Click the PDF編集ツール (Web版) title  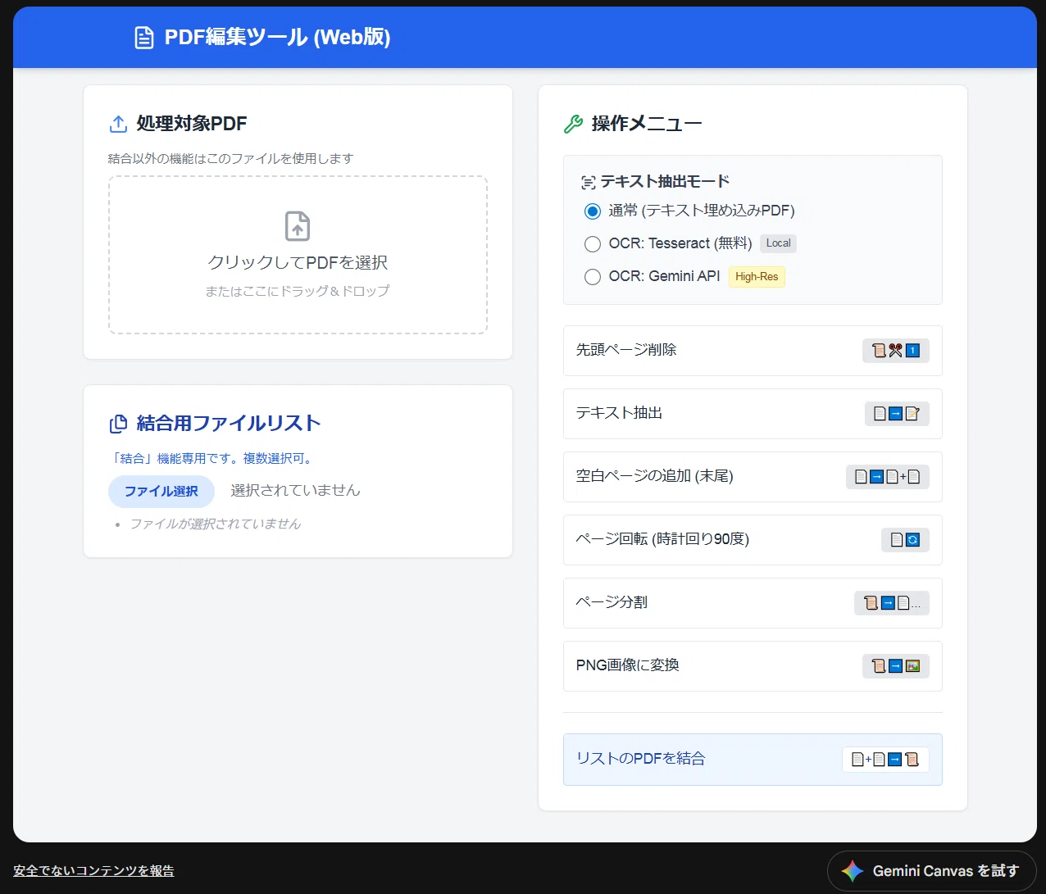(x=277, y=38)
